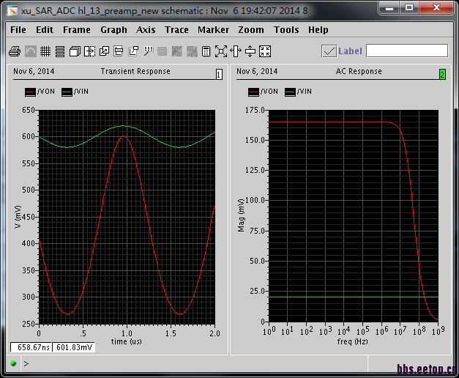Open the Axis menu
459x378 pixels.
pos(146,30)
